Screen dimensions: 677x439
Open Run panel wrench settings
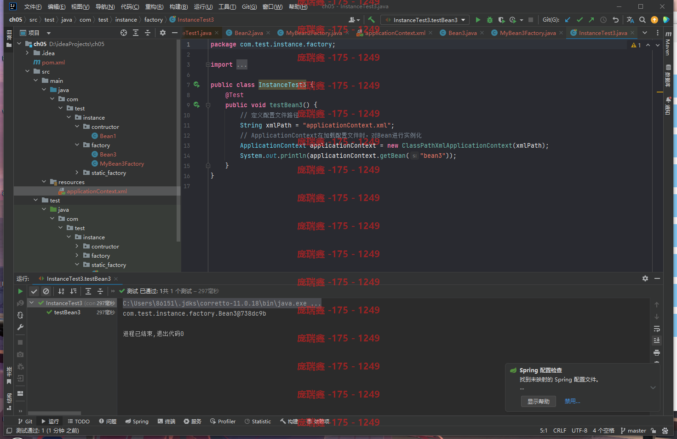click(x=20, y=327)
